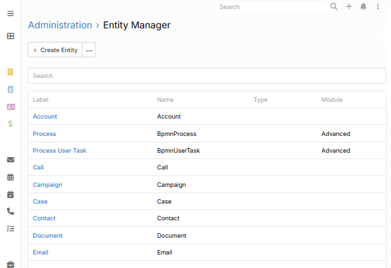
Task: Open the Account entity link
Action: pyautogui.click(x=45, y=117)
